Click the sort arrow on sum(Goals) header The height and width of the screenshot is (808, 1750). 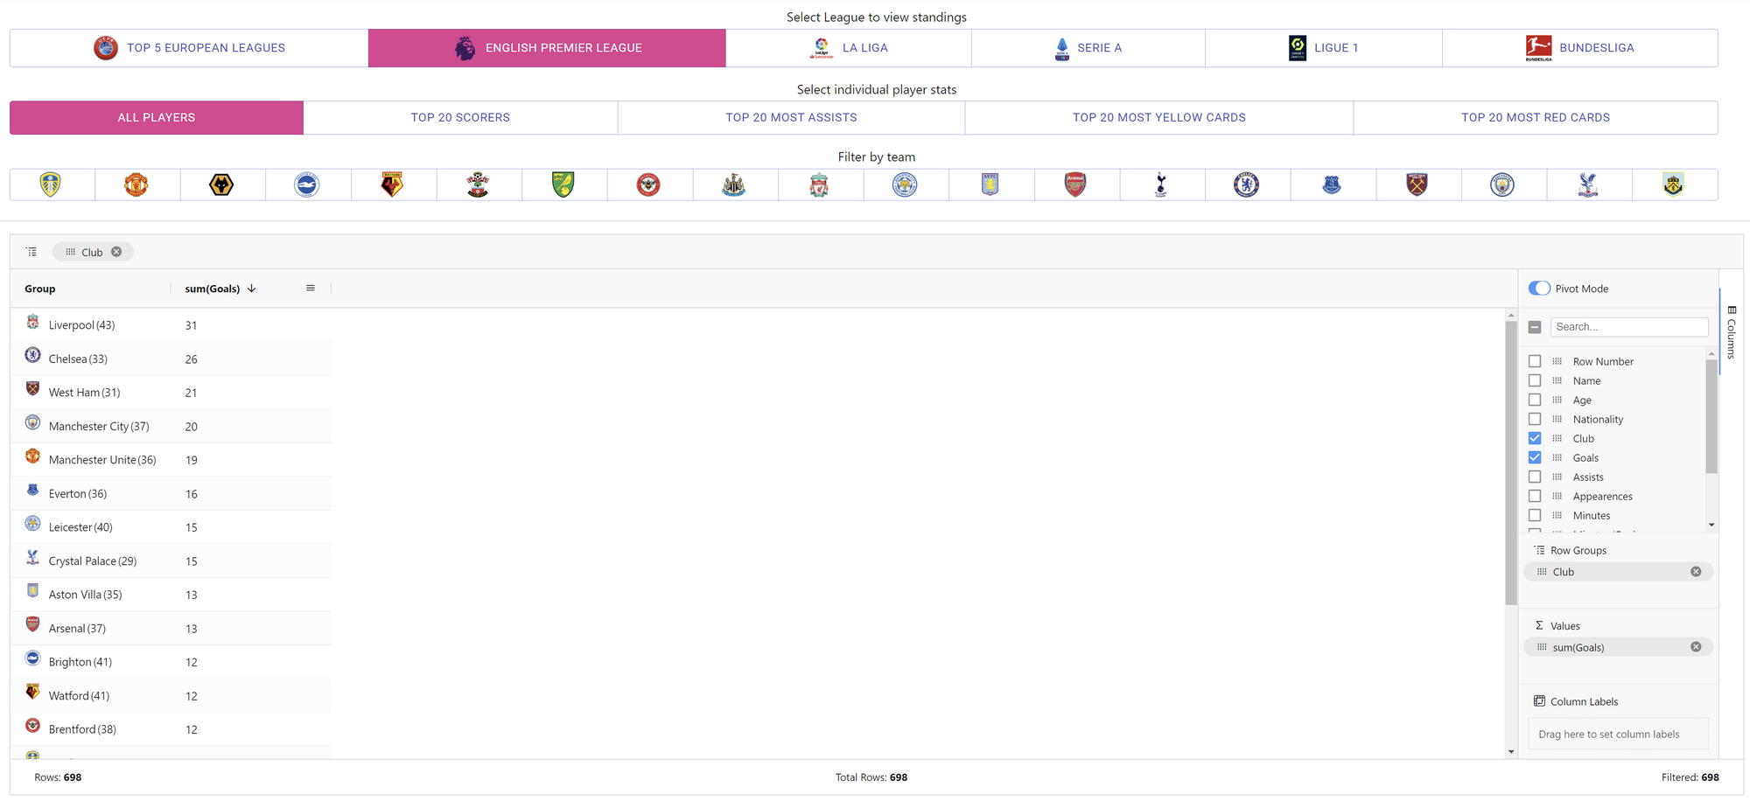(x=252, y=289)
